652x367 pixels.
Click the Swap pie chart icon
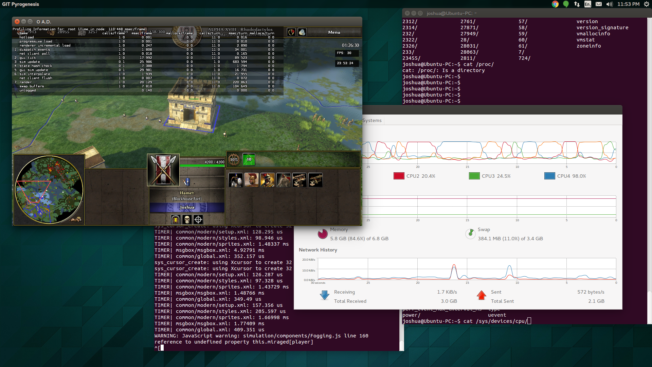pos(470,234)
